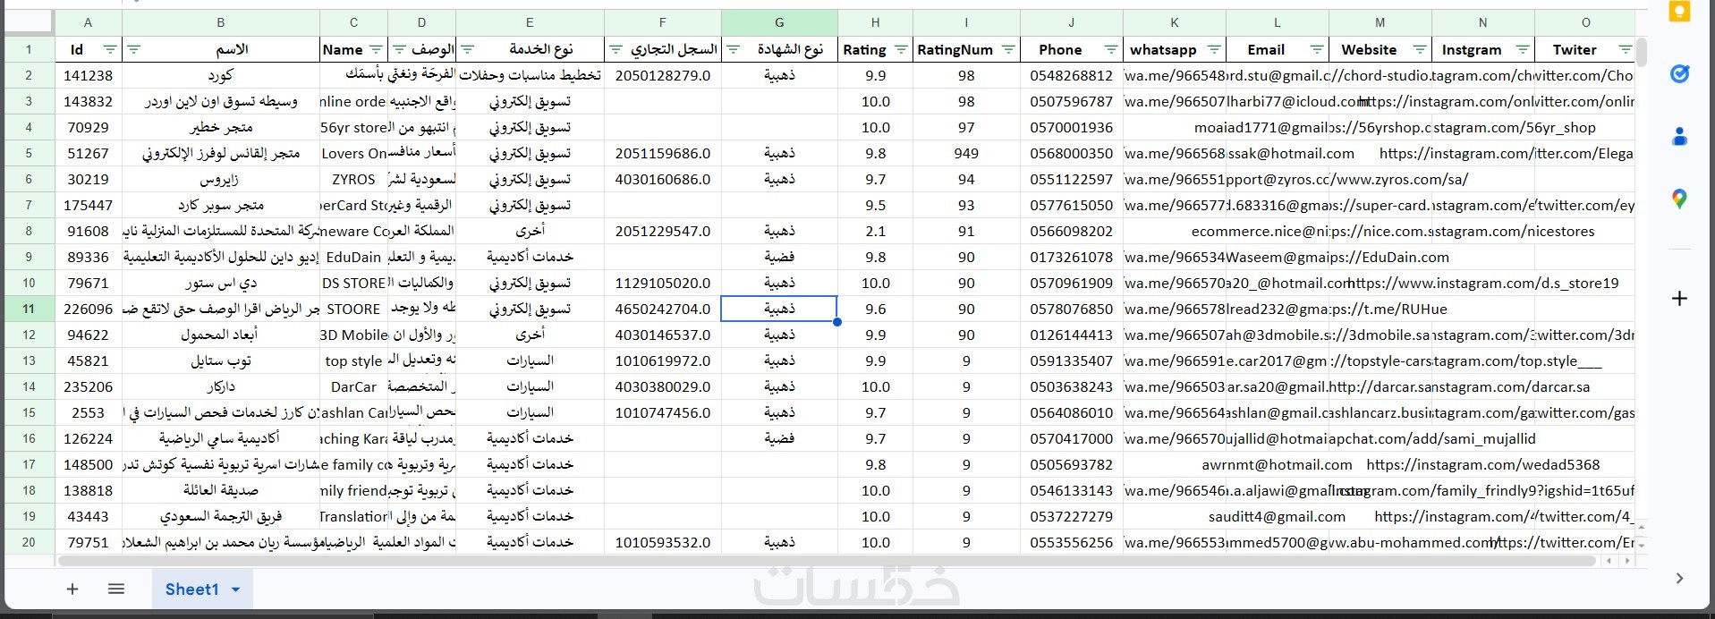Viewport: 1715px width, 619px height.
Task: Open the Id column filter icon
Action: [x=109, y=49]
